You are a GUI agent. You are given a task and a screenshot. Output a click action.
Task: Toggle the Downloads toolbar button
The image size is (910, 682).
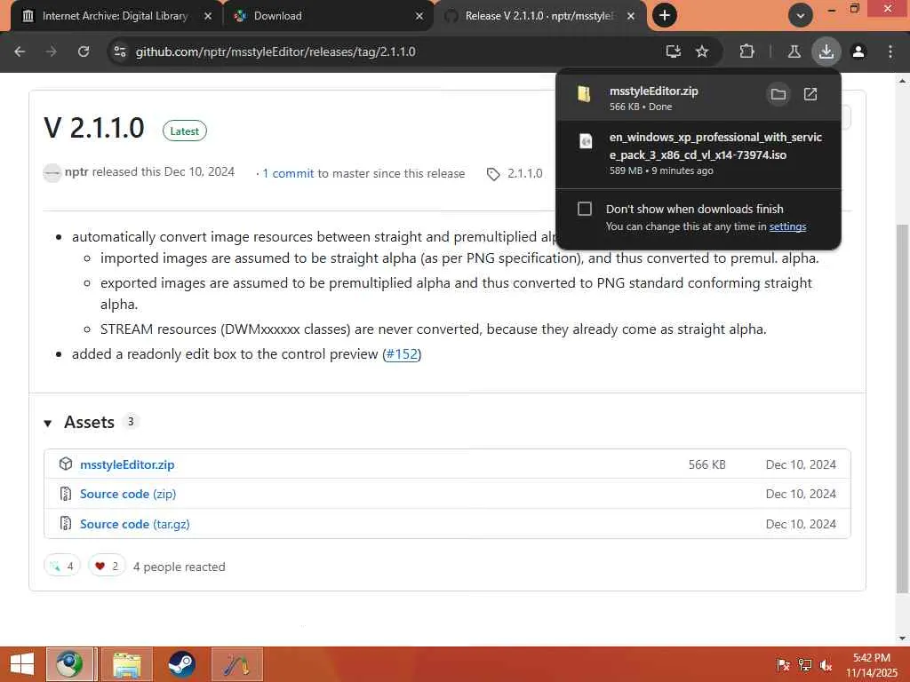[826, 52]
